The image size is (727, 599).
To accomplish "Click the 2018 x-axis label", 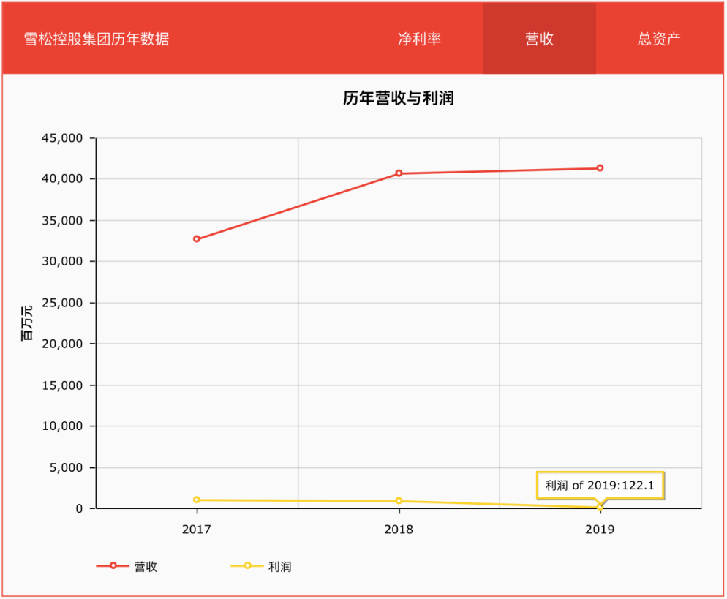I will click(x=399, y=530).
